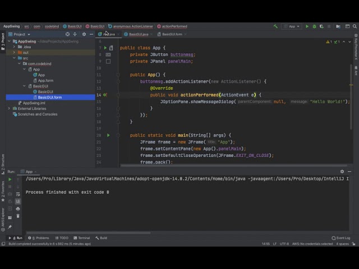Screen dimensions: 359x269
Task: Clear Run console with the trash icon
Action: coord(18,216)
